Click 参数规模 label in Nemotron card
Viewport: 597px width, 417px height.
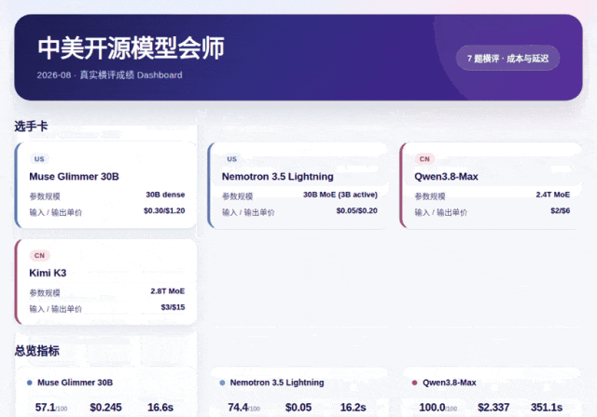coord(237,196)
